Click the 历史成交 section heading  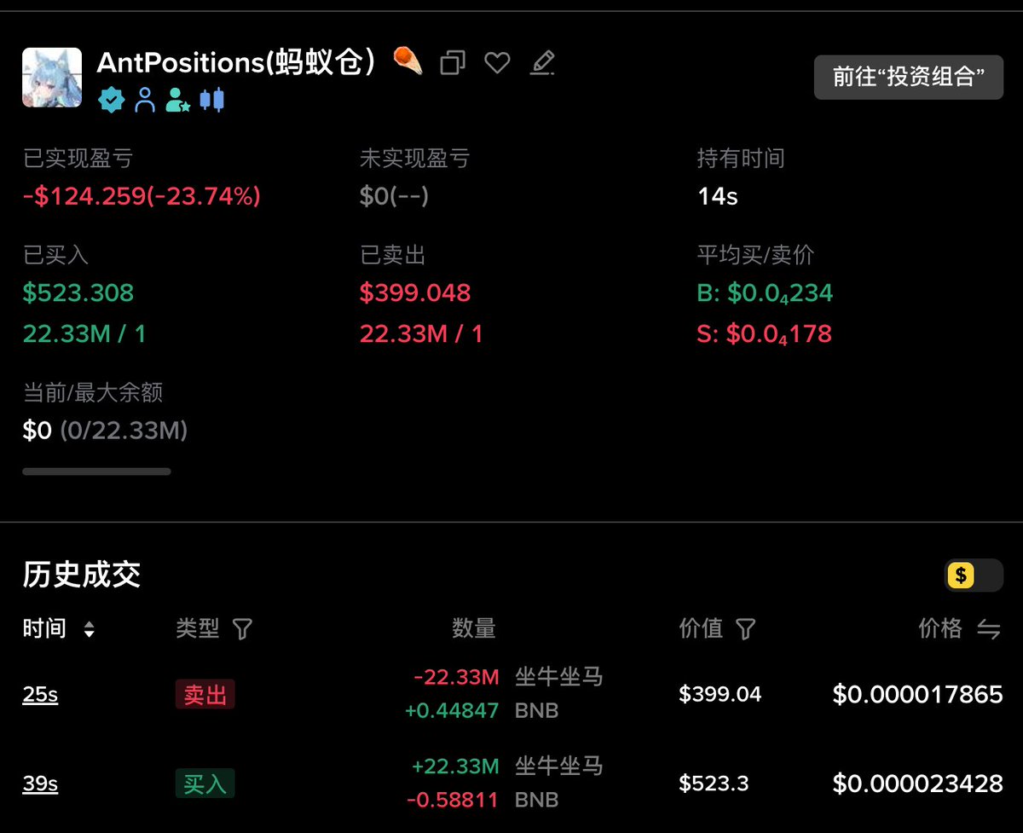pos(81,576)
